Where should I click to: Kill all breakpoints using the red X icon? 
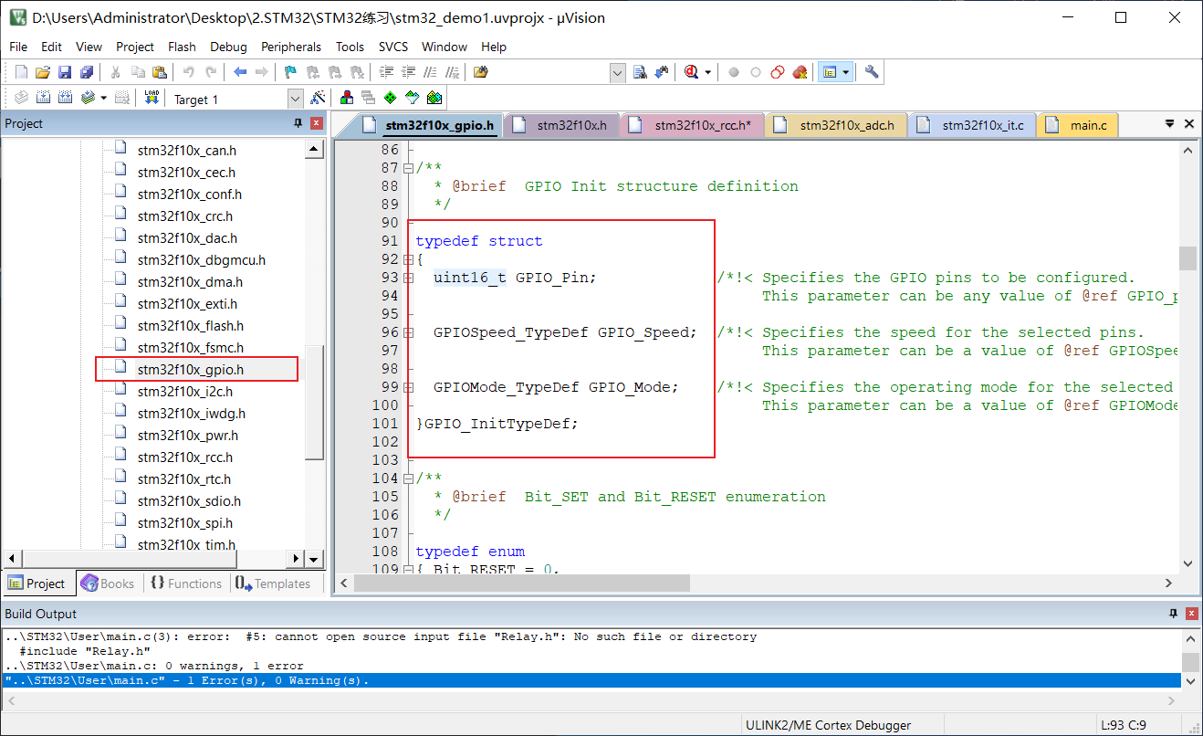click(x=800, y=72)
